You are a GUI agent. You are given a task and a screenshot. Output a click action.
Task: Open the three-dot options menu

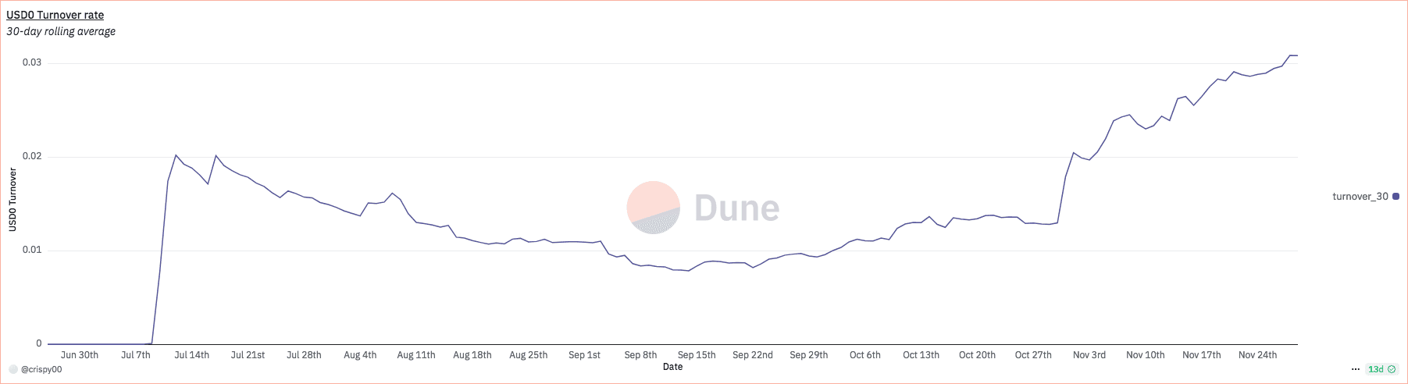click(1355, 369)
